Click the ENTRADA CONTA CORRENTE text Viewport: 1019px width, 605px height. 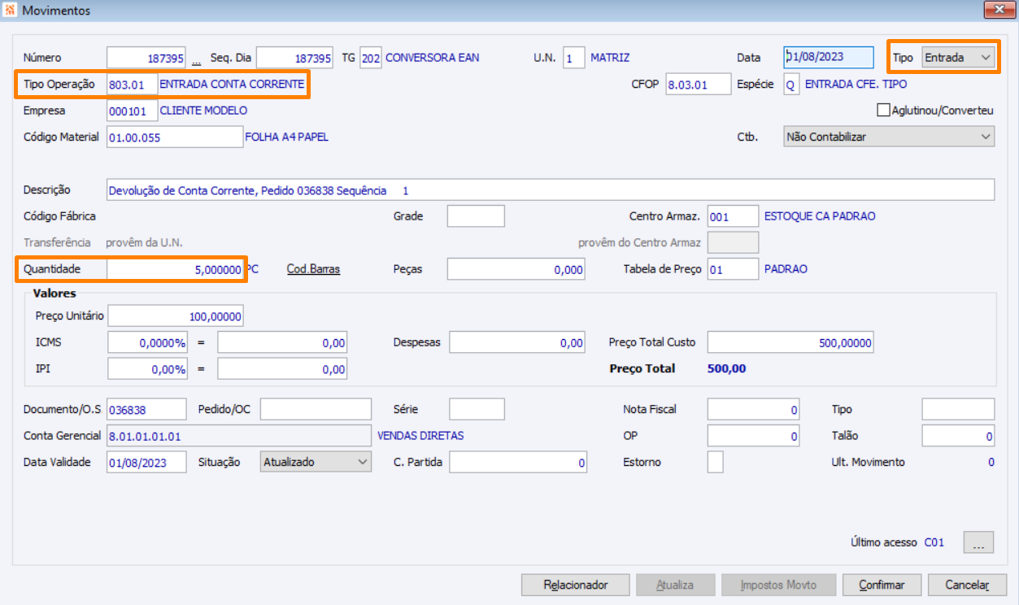pyautogui.click(x=231, y=84)
